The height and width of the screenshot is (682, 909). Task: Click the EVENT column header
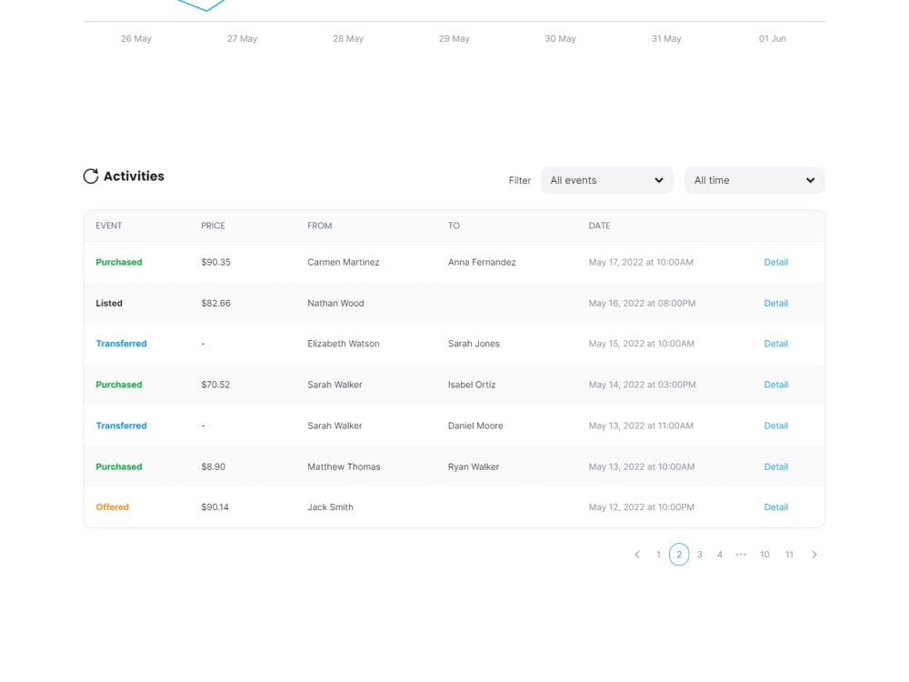[109, 226]
